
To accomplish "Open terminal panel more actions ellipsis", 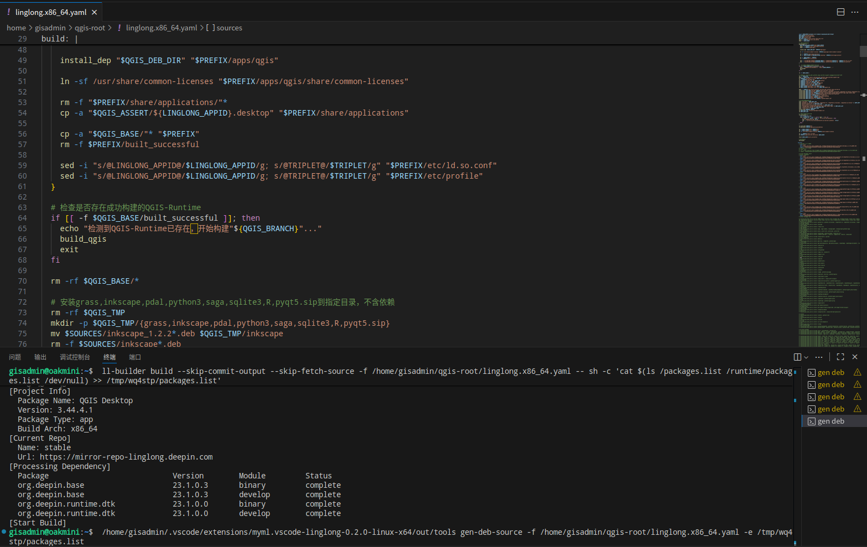I will click(x=819, y=357).
